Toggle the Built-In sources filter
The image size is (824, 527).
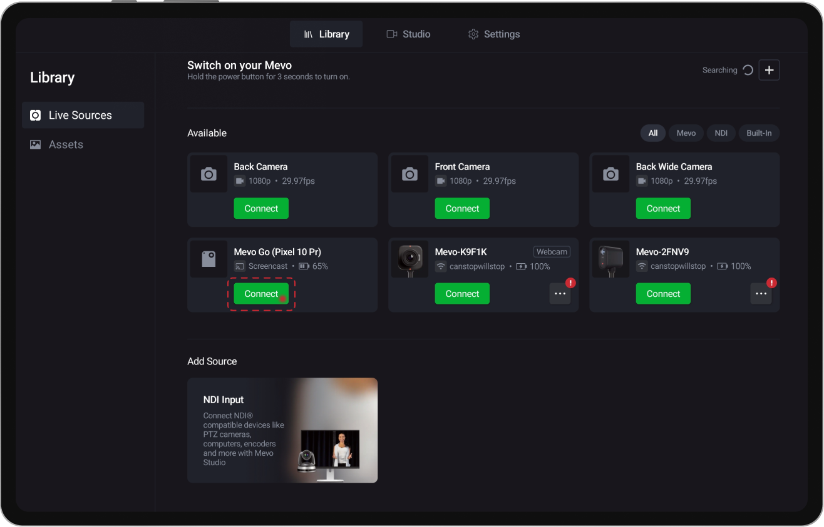[759, 133]
